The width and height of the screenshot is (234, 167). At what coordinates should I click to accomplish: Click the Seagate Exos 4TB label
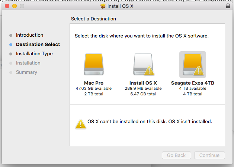(192, 83)
